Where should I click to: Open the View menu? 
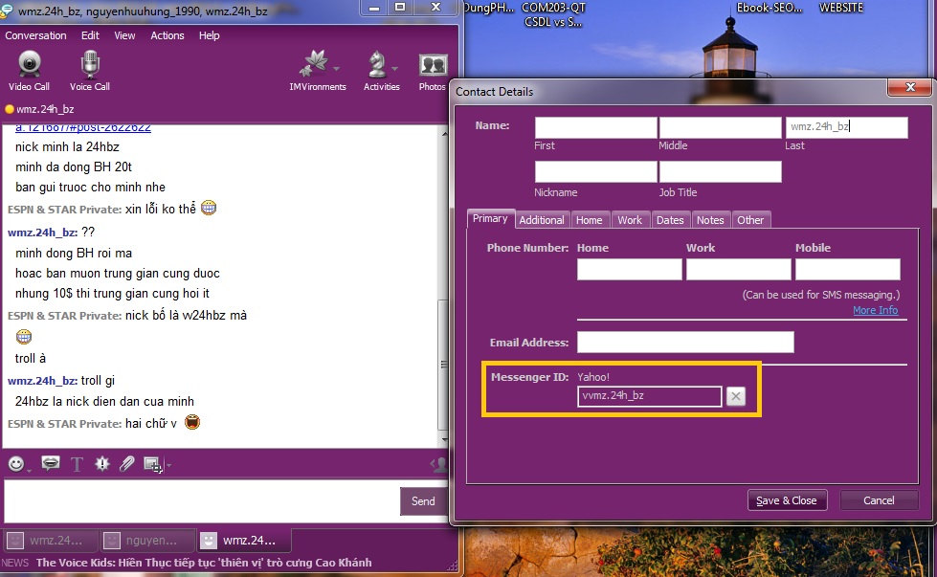124,35
